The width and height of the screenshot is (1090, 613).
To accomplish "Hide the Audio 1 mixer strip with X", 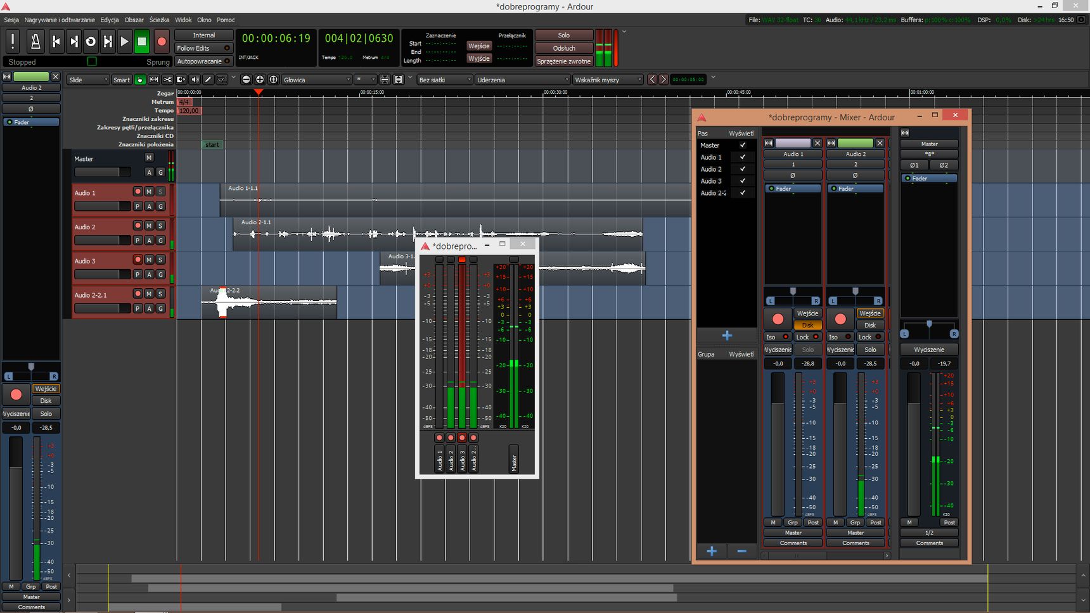I will 817,143.
